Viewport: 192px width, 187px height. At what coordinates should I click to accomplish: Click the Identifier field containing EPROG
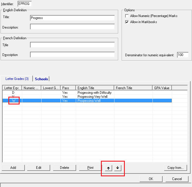[25, 4]
